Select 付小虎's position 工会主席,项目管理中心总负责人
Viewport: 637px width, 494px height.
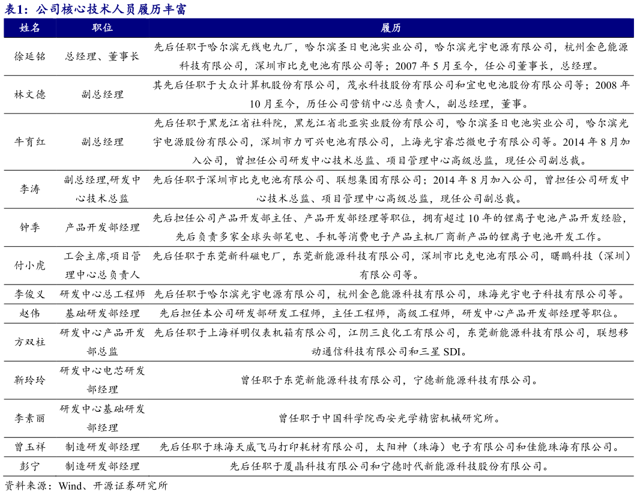[x=103, y=265]
